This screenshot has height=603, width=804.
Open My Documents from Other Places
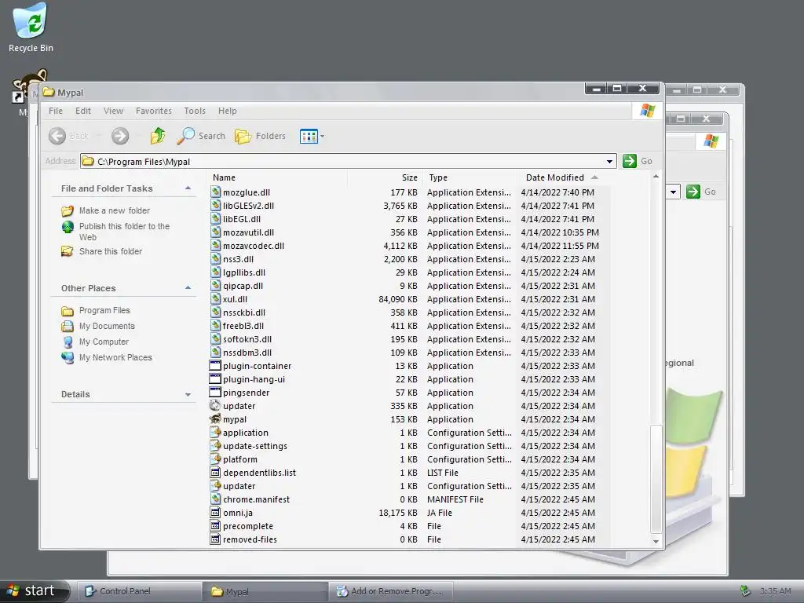(x=107, y=326)
